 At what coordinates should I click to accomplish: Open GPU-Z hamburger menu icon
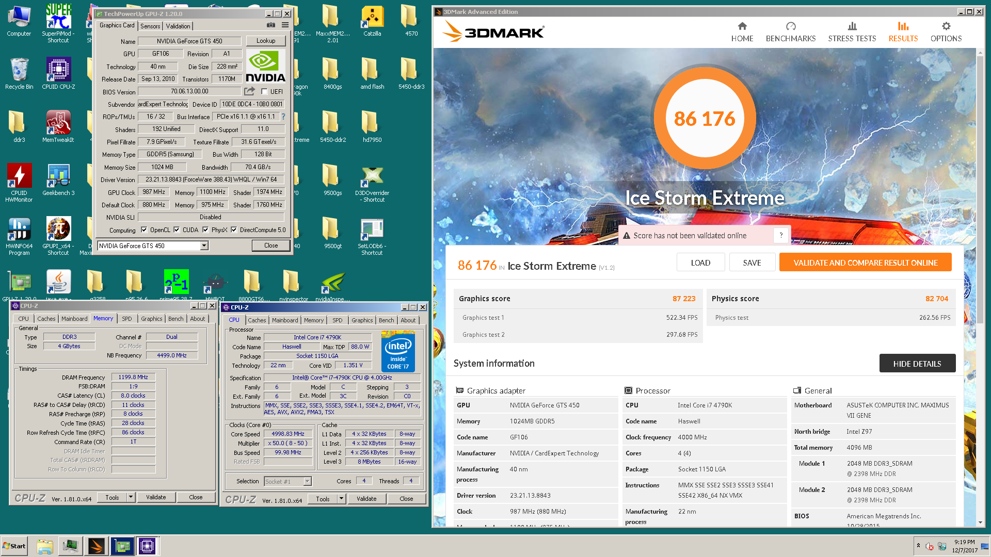285,25
